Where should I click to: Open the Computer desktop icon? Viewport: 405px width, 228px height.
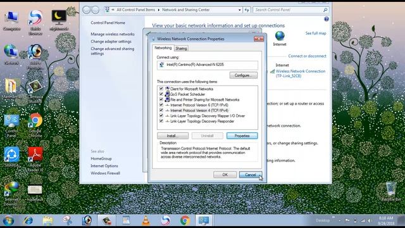tap(11, 20)
